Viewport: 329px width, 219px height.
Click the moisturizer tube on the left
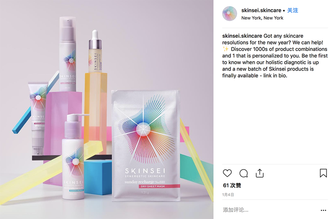38,118
